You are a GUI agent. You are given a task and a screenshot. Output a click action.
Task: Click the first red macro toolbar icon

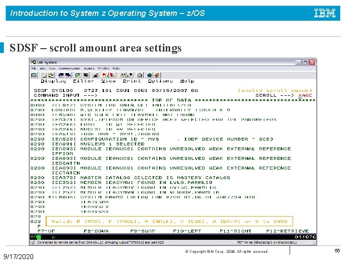[105, 76]
